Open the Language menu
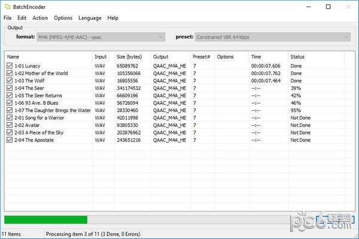 coord(90,18)
